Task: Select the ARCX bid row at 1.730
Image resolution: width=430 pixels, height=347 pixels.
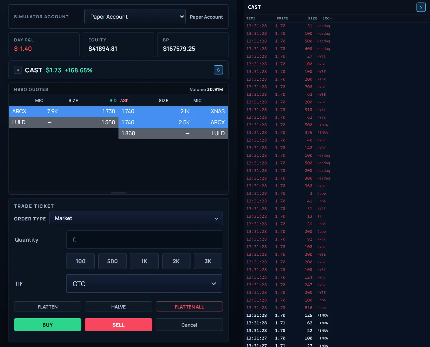Action: click(64, 111)
